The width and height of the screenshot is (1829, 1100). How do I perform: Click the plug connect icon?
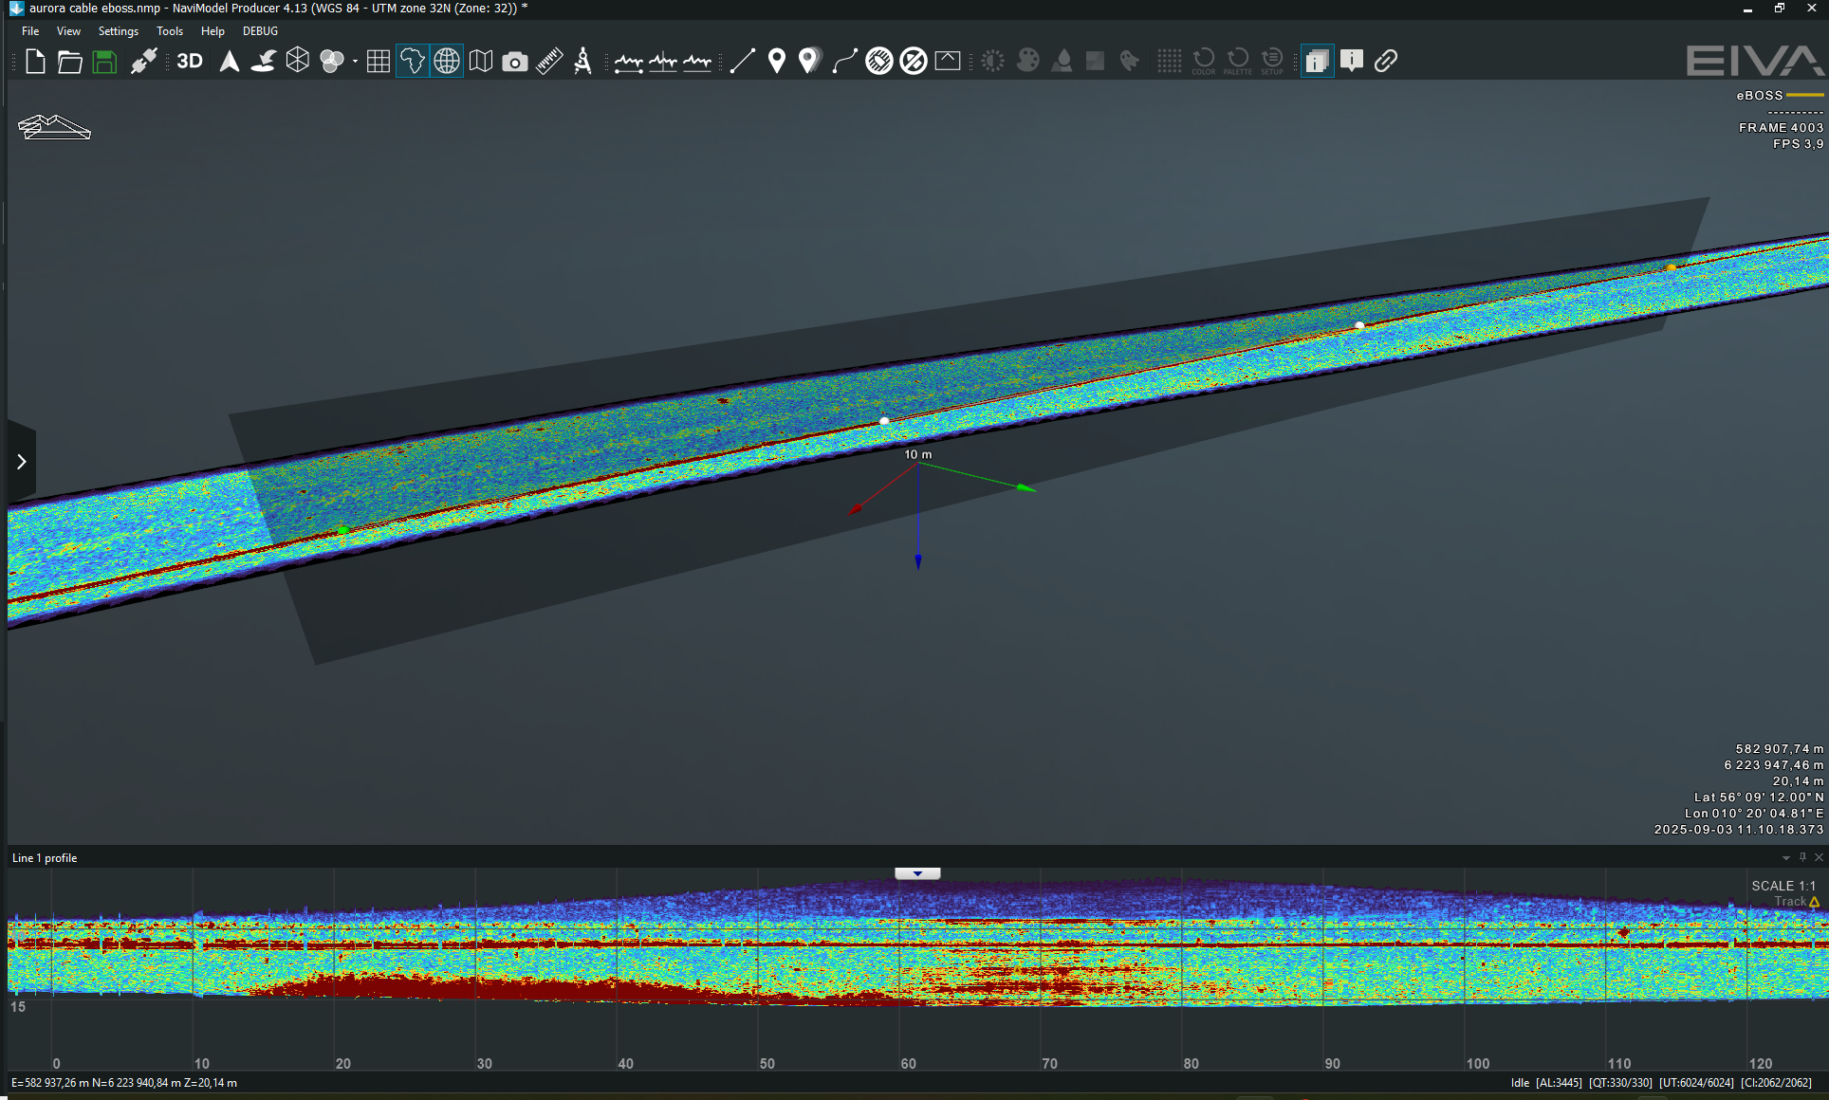click(144, 61)
